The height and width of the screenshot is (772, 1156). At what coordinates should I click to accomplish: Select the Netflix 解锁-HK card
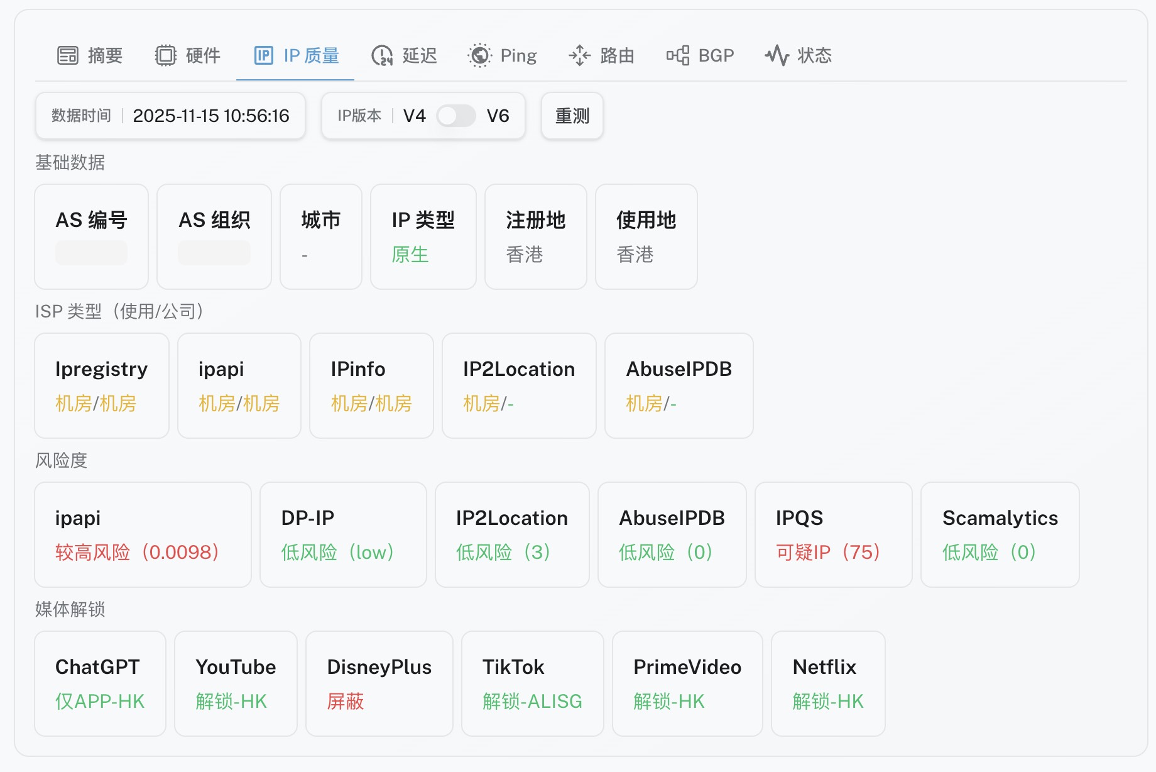pos(827,683)
